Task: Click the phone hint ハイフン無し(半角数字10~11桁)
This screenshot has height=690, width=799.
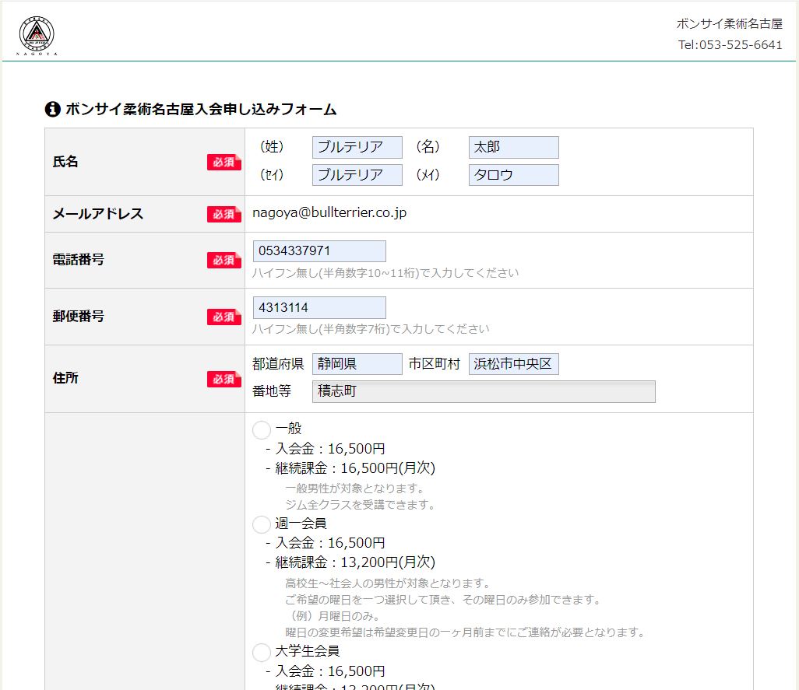Action: pyautogui.click(x=385, y=273)
